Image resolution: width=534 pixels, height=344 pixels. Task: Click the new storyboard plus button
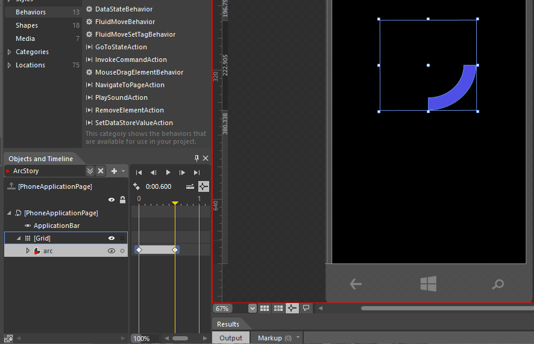pos(114,171)
